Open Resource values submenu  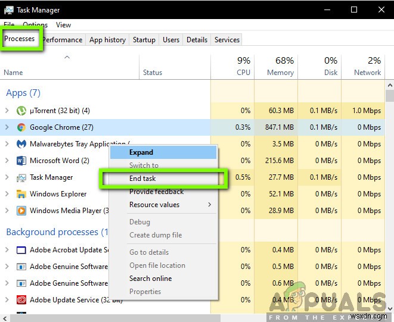[163, 205]
